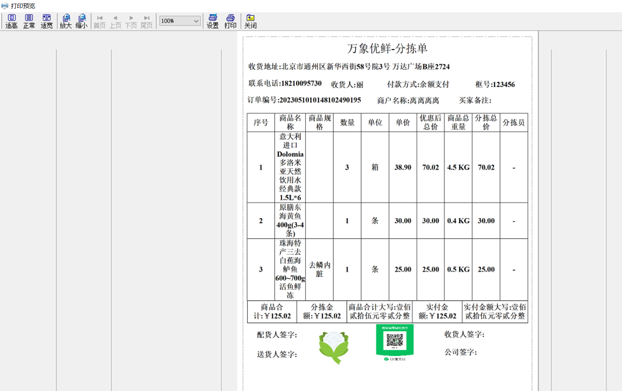Zoom in with the 放大 magnifier
This screenshot has height=391, width=622.
click(x=66, y=21)
